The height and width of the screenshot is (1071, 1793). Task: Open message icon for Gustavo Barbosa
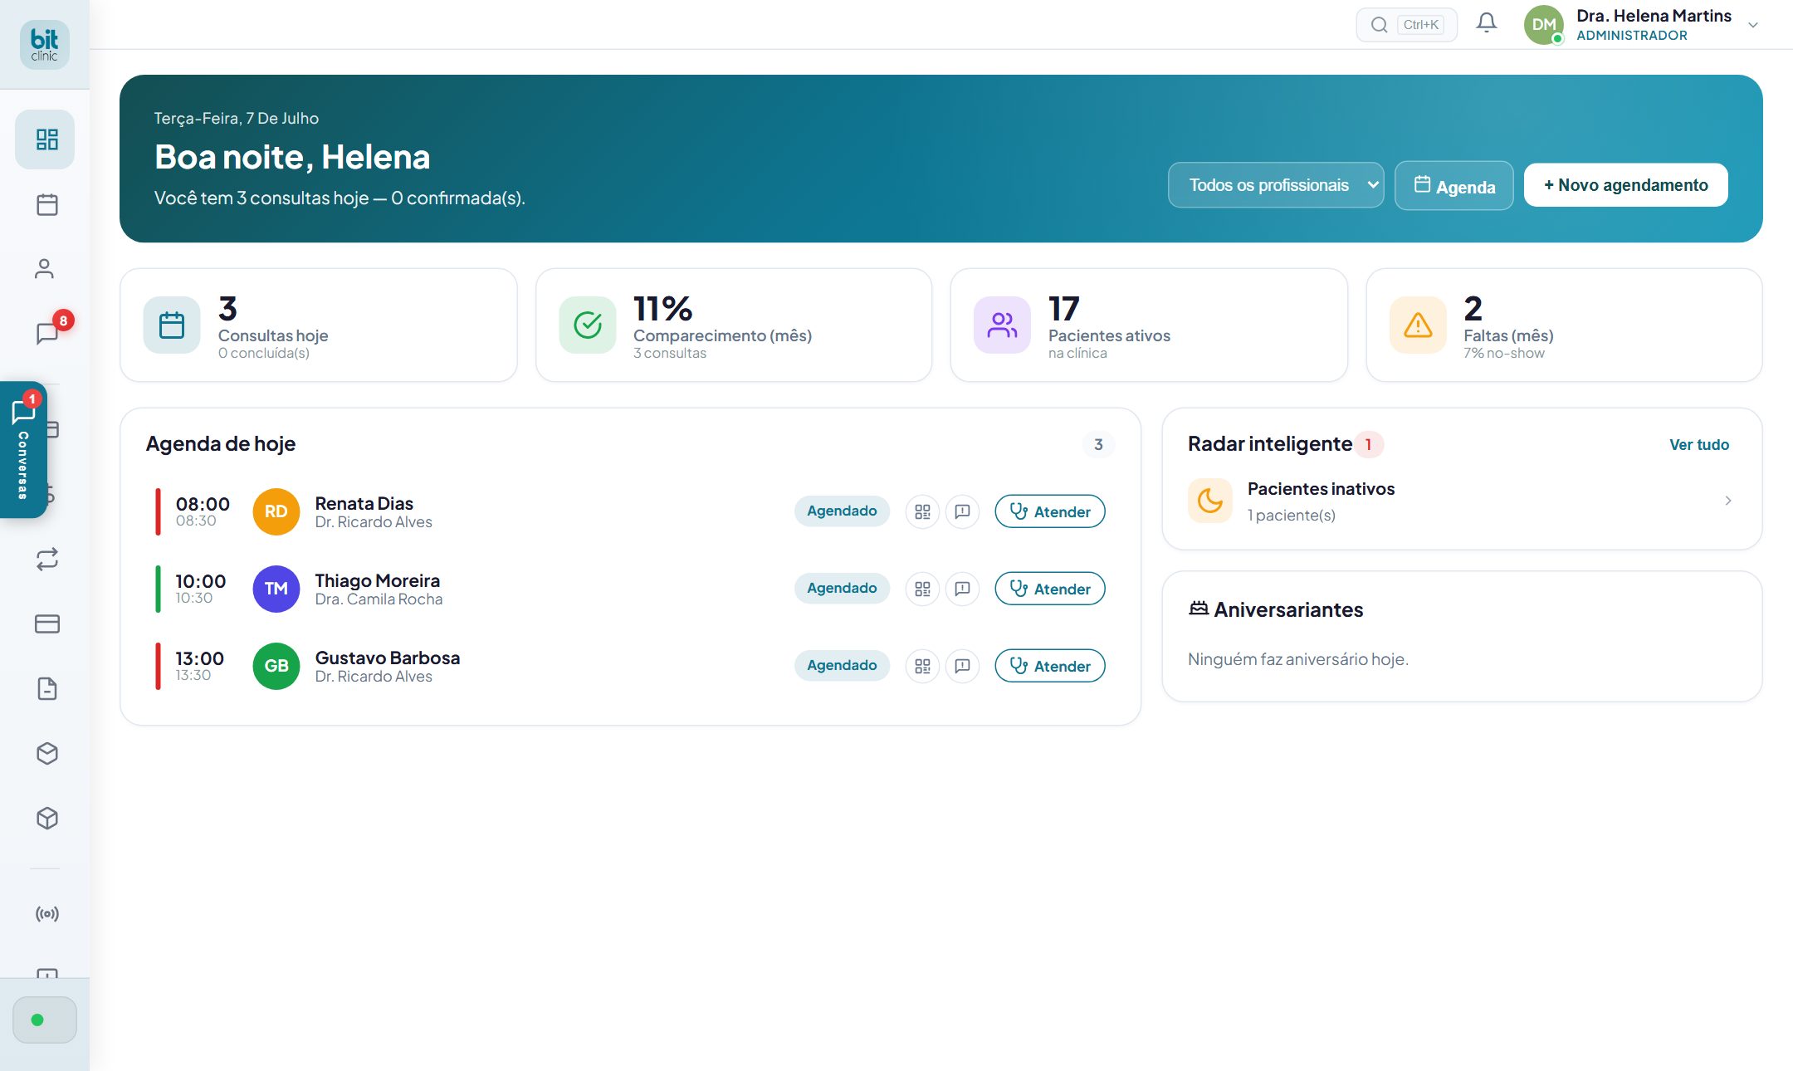[x=962, y=666]
